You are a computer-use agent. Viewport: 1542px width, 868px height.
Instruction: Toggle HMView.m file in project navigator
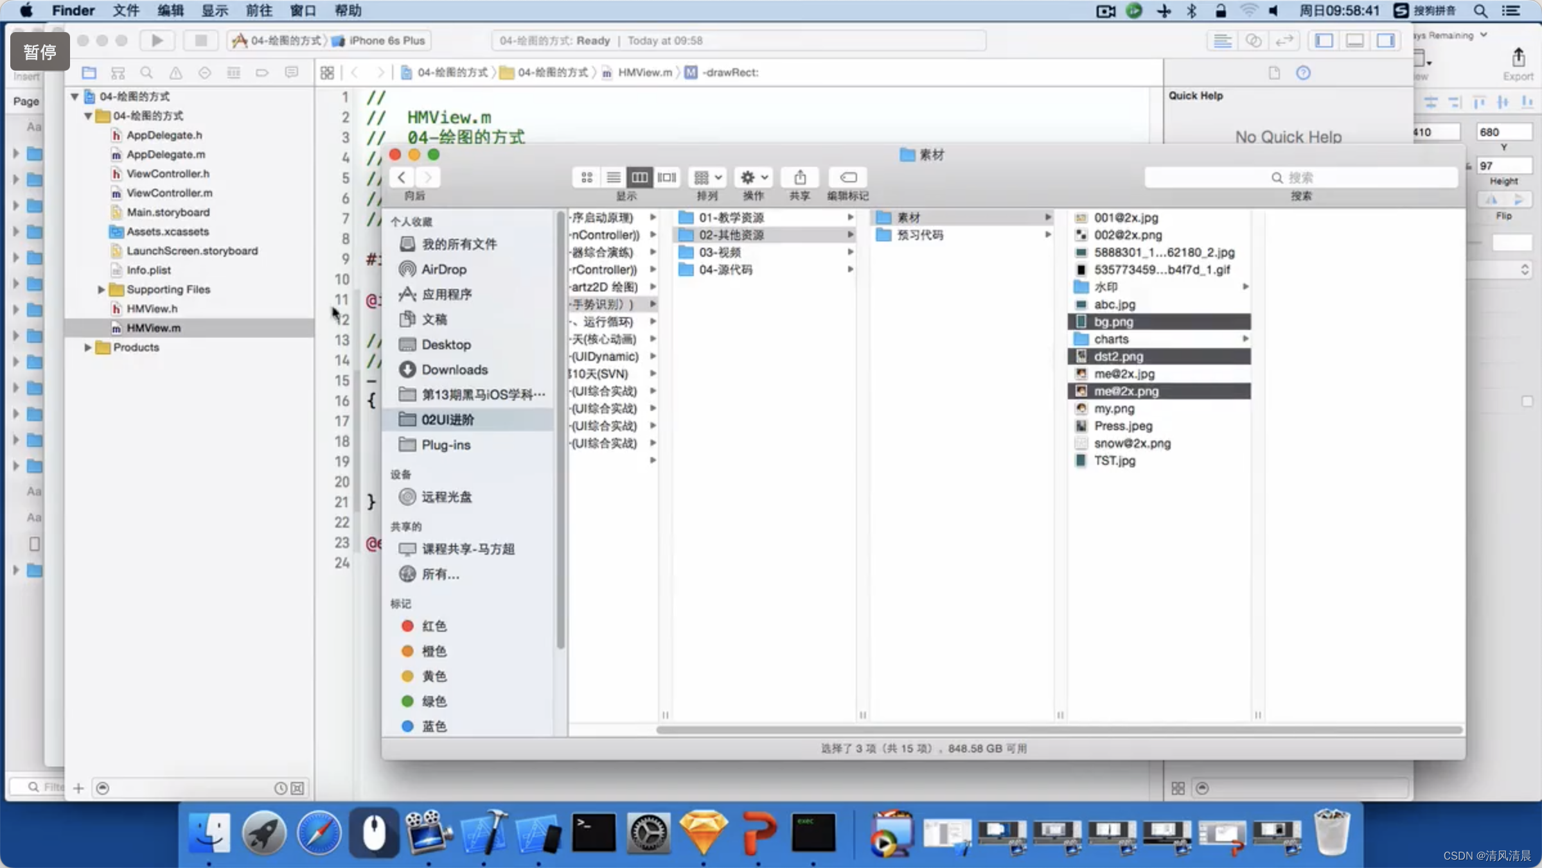pyautogui.click(x=154, y=327)
